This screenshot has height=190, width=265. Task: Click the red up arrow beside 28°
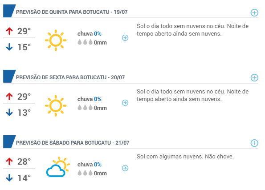pyautogui.click(x=9, y=162)
